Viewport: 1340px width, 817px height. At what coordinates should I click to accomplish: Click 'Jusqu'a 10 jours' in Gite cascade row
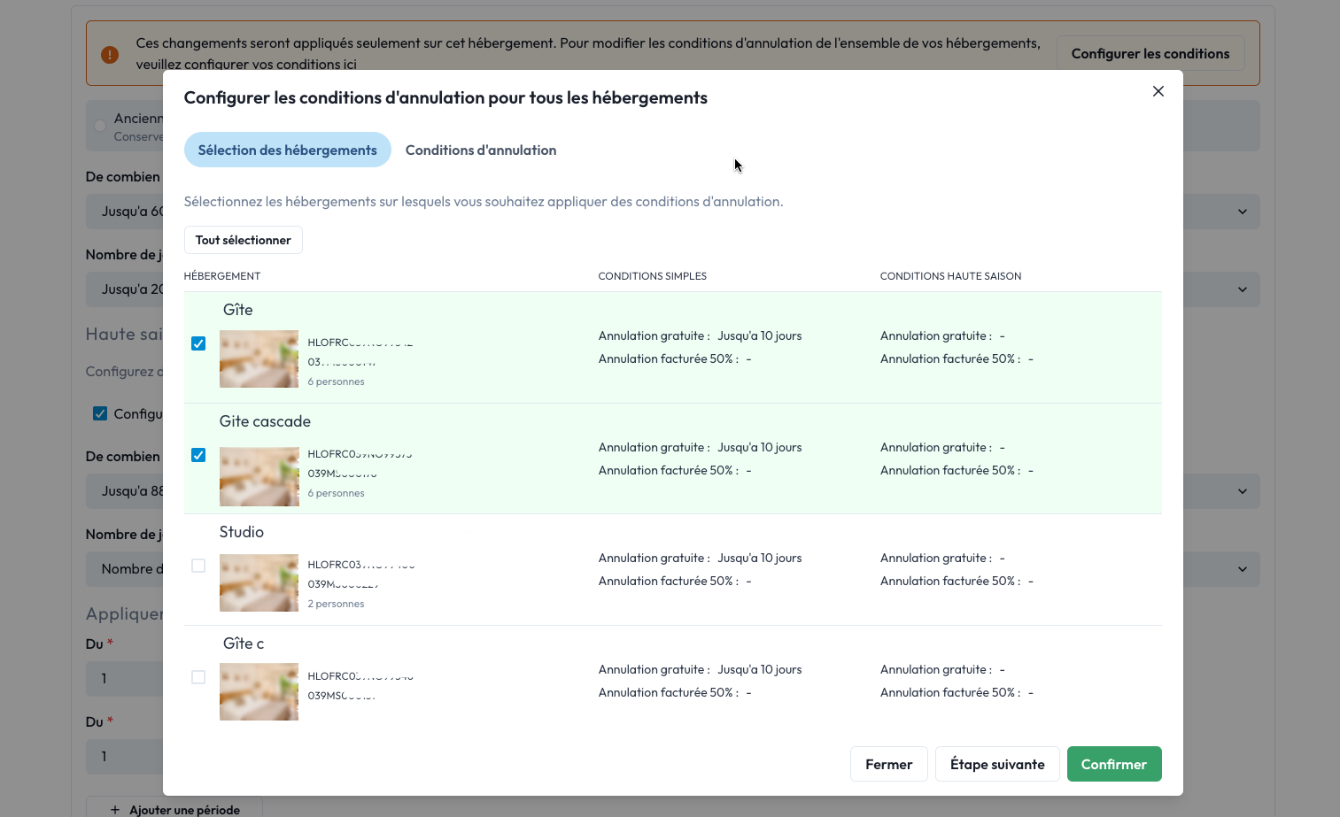tap(760, 447)
